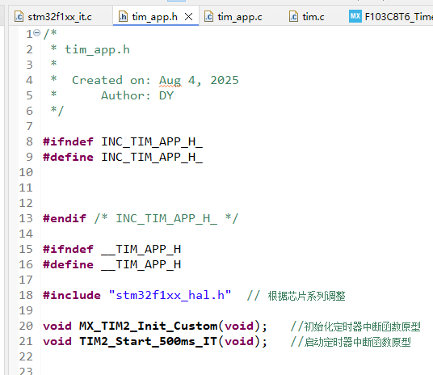Click 'Author: DY' comment text

coord(137,95)
